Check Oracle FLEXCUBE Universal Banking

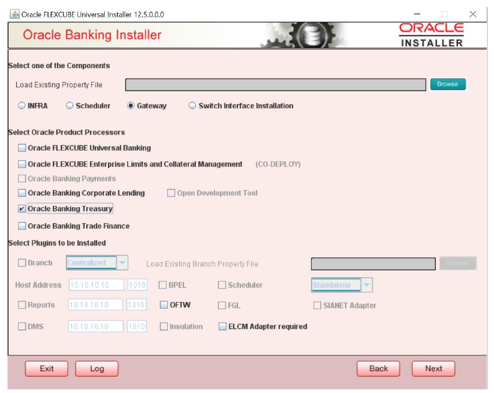[22, 148]
